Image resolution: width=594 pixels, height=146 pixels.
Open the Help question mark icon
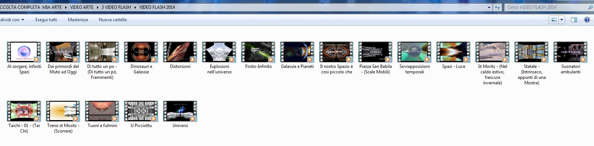(587, 20)
